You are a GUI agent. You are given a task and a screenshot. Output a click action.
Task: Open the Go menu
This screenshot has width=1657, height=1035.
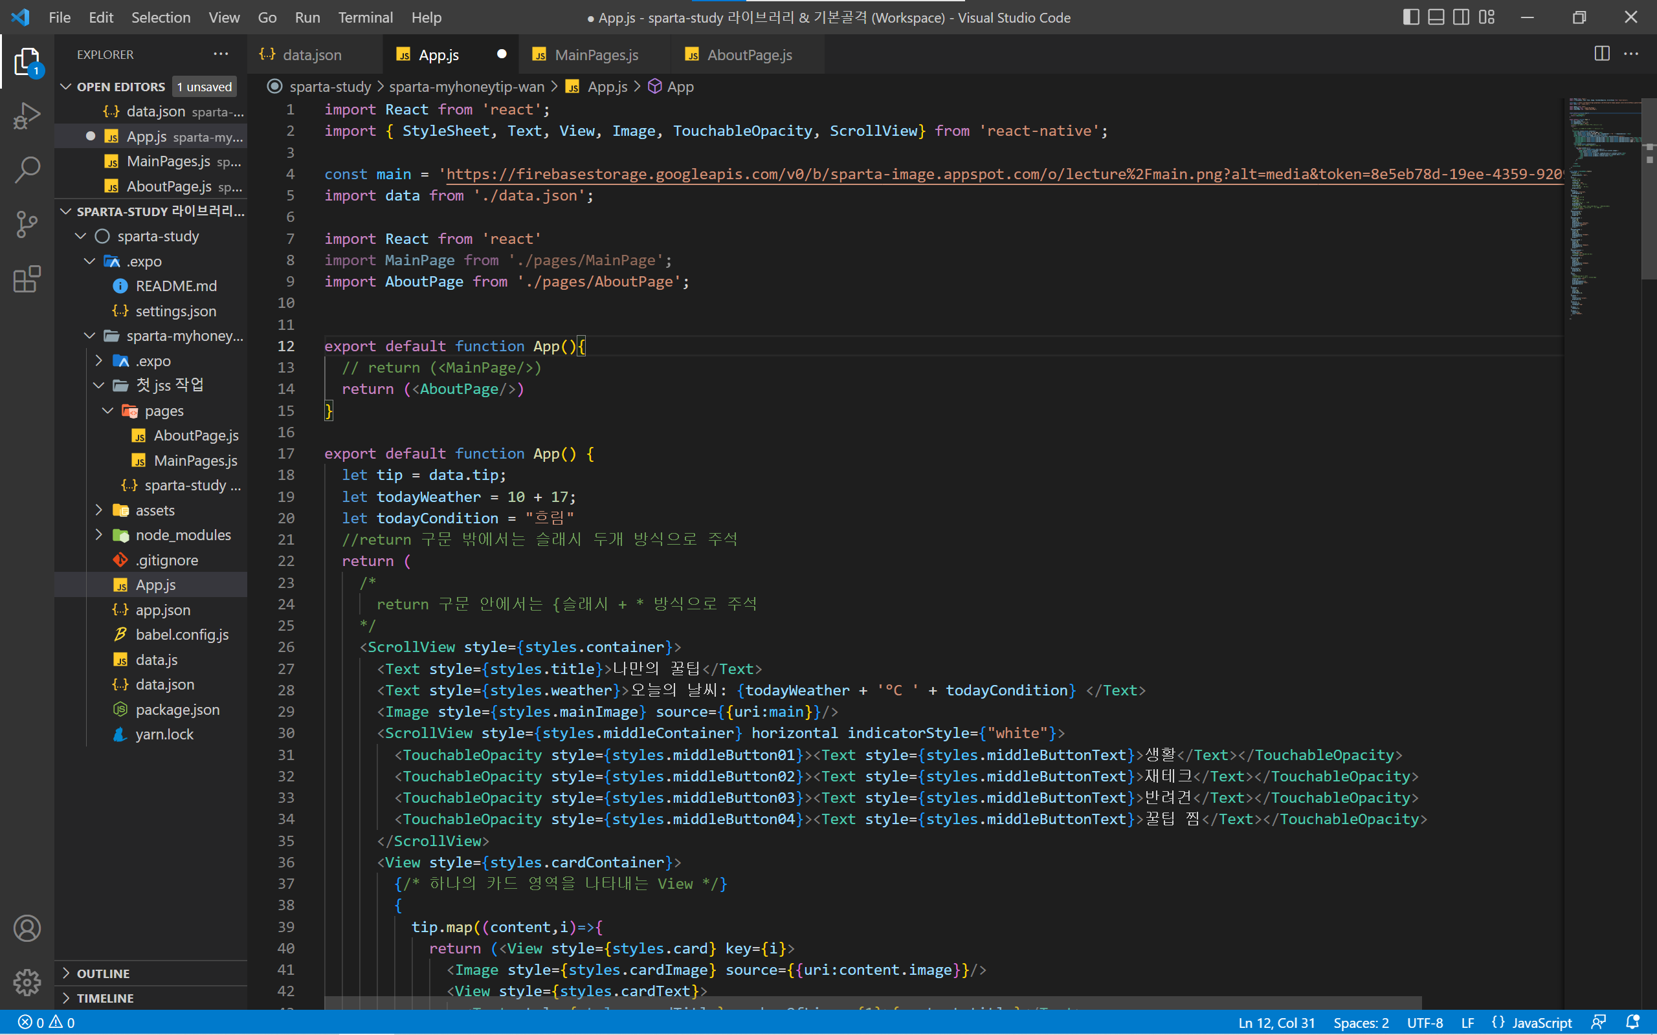tap(267, 17)
